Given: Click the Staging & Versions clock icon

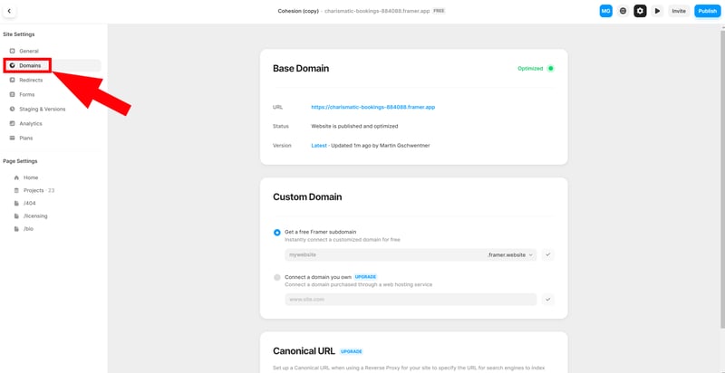Looking at the screenshot, I should point(13,110).
